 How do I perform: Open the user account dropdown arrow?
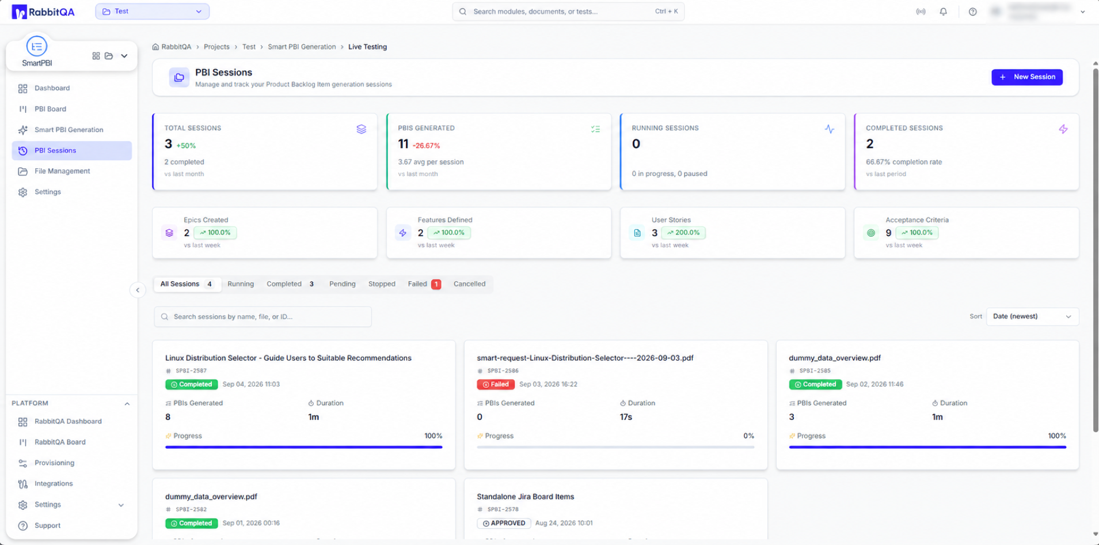(1083, 12)
